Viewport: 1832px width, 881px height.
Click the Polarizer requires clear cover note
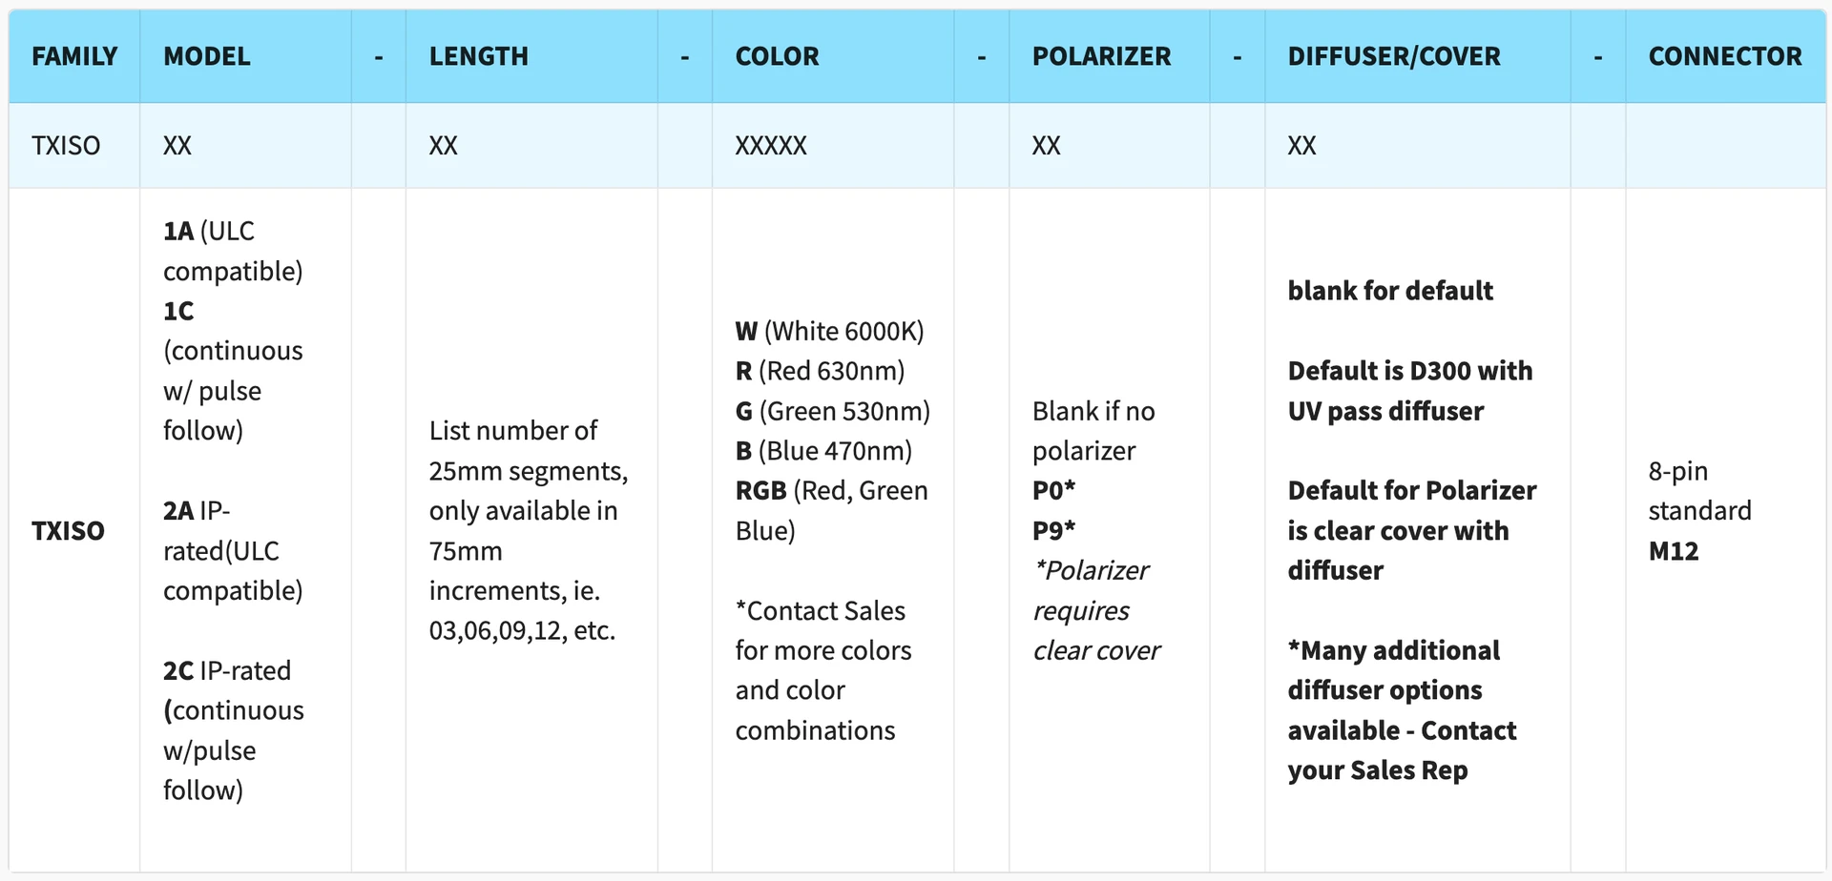point(1096,610)
